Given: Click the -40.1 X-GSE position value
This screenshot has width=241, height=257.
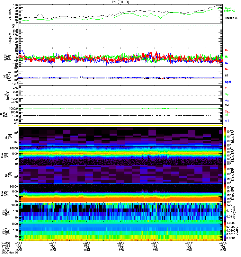Looking at the screenshot, I should [x=52, y=243].
